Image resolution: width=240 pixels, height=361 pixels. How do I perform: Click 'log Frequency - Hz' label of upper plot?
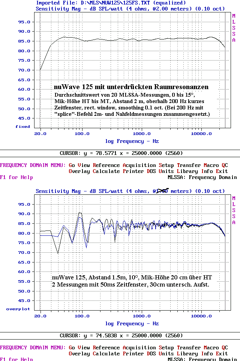tap(132, 141)
